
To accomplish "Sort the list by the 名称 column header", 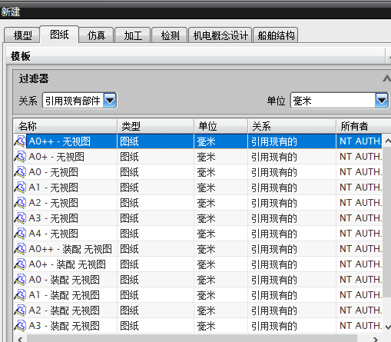I will [x=65, y=126].
